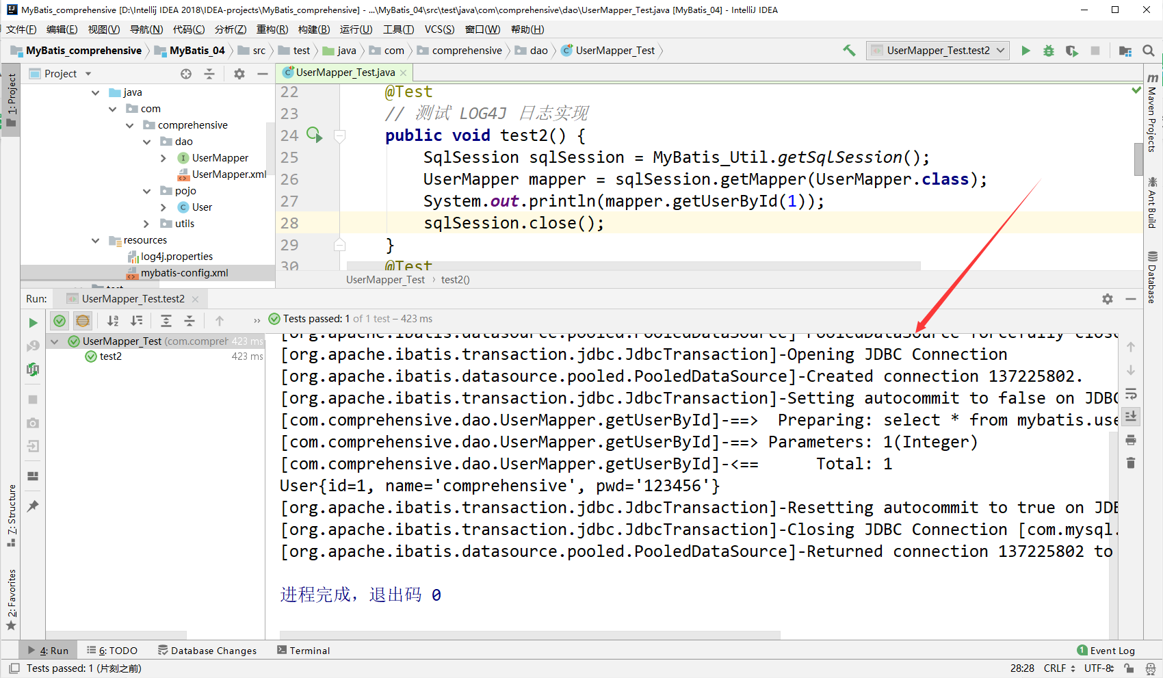
Task: Toggle read-only lock in status bar
Action: click(1129, 668)
